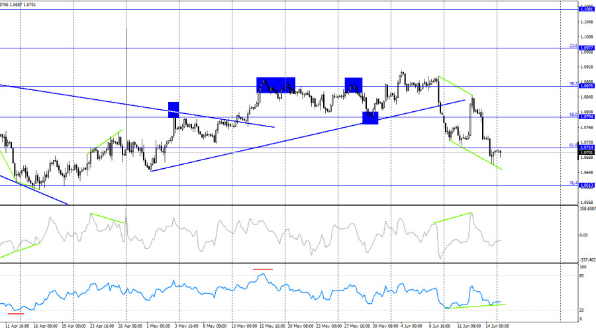Click the 6 Jun 16:00 date label
The height and width of the screenshot is (331, 596).
point(441,326)
